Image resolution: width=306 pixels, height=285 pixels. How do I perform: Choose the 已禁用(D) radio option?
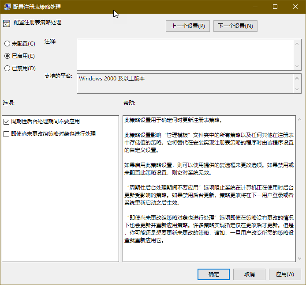[7, 68]
